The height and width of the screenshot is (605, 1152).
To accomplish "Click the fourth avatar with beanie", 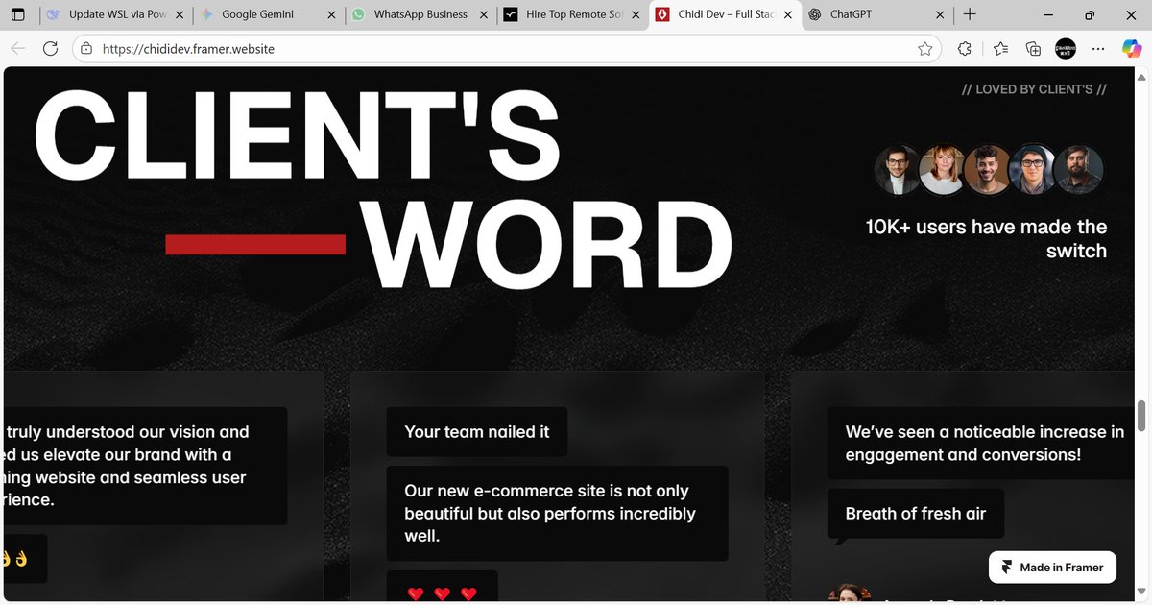I will pyautogui.click(x=1032, y=170).
